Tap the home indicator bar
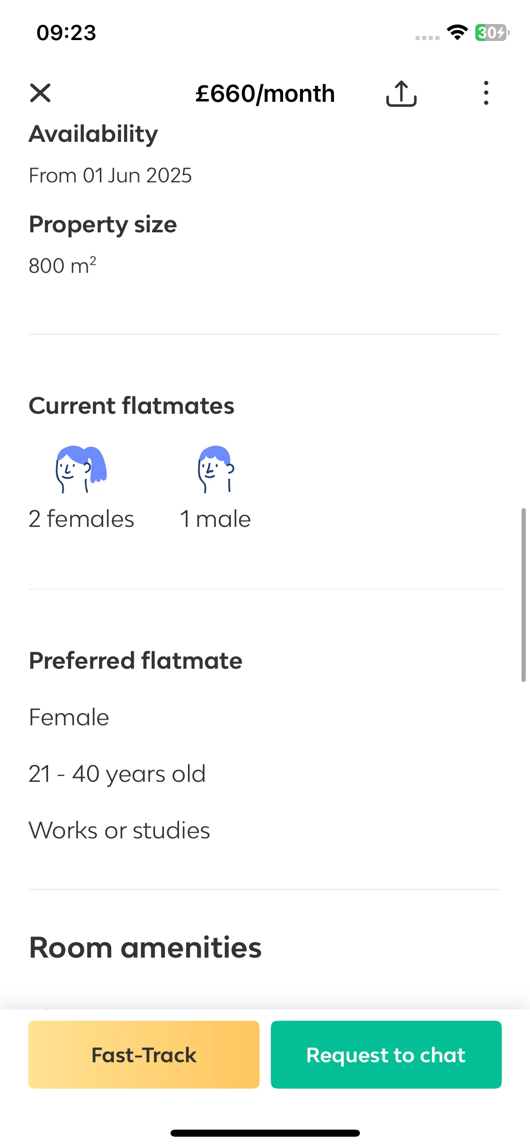This screenshot has height=1148, width=530. pos(265,1133)
